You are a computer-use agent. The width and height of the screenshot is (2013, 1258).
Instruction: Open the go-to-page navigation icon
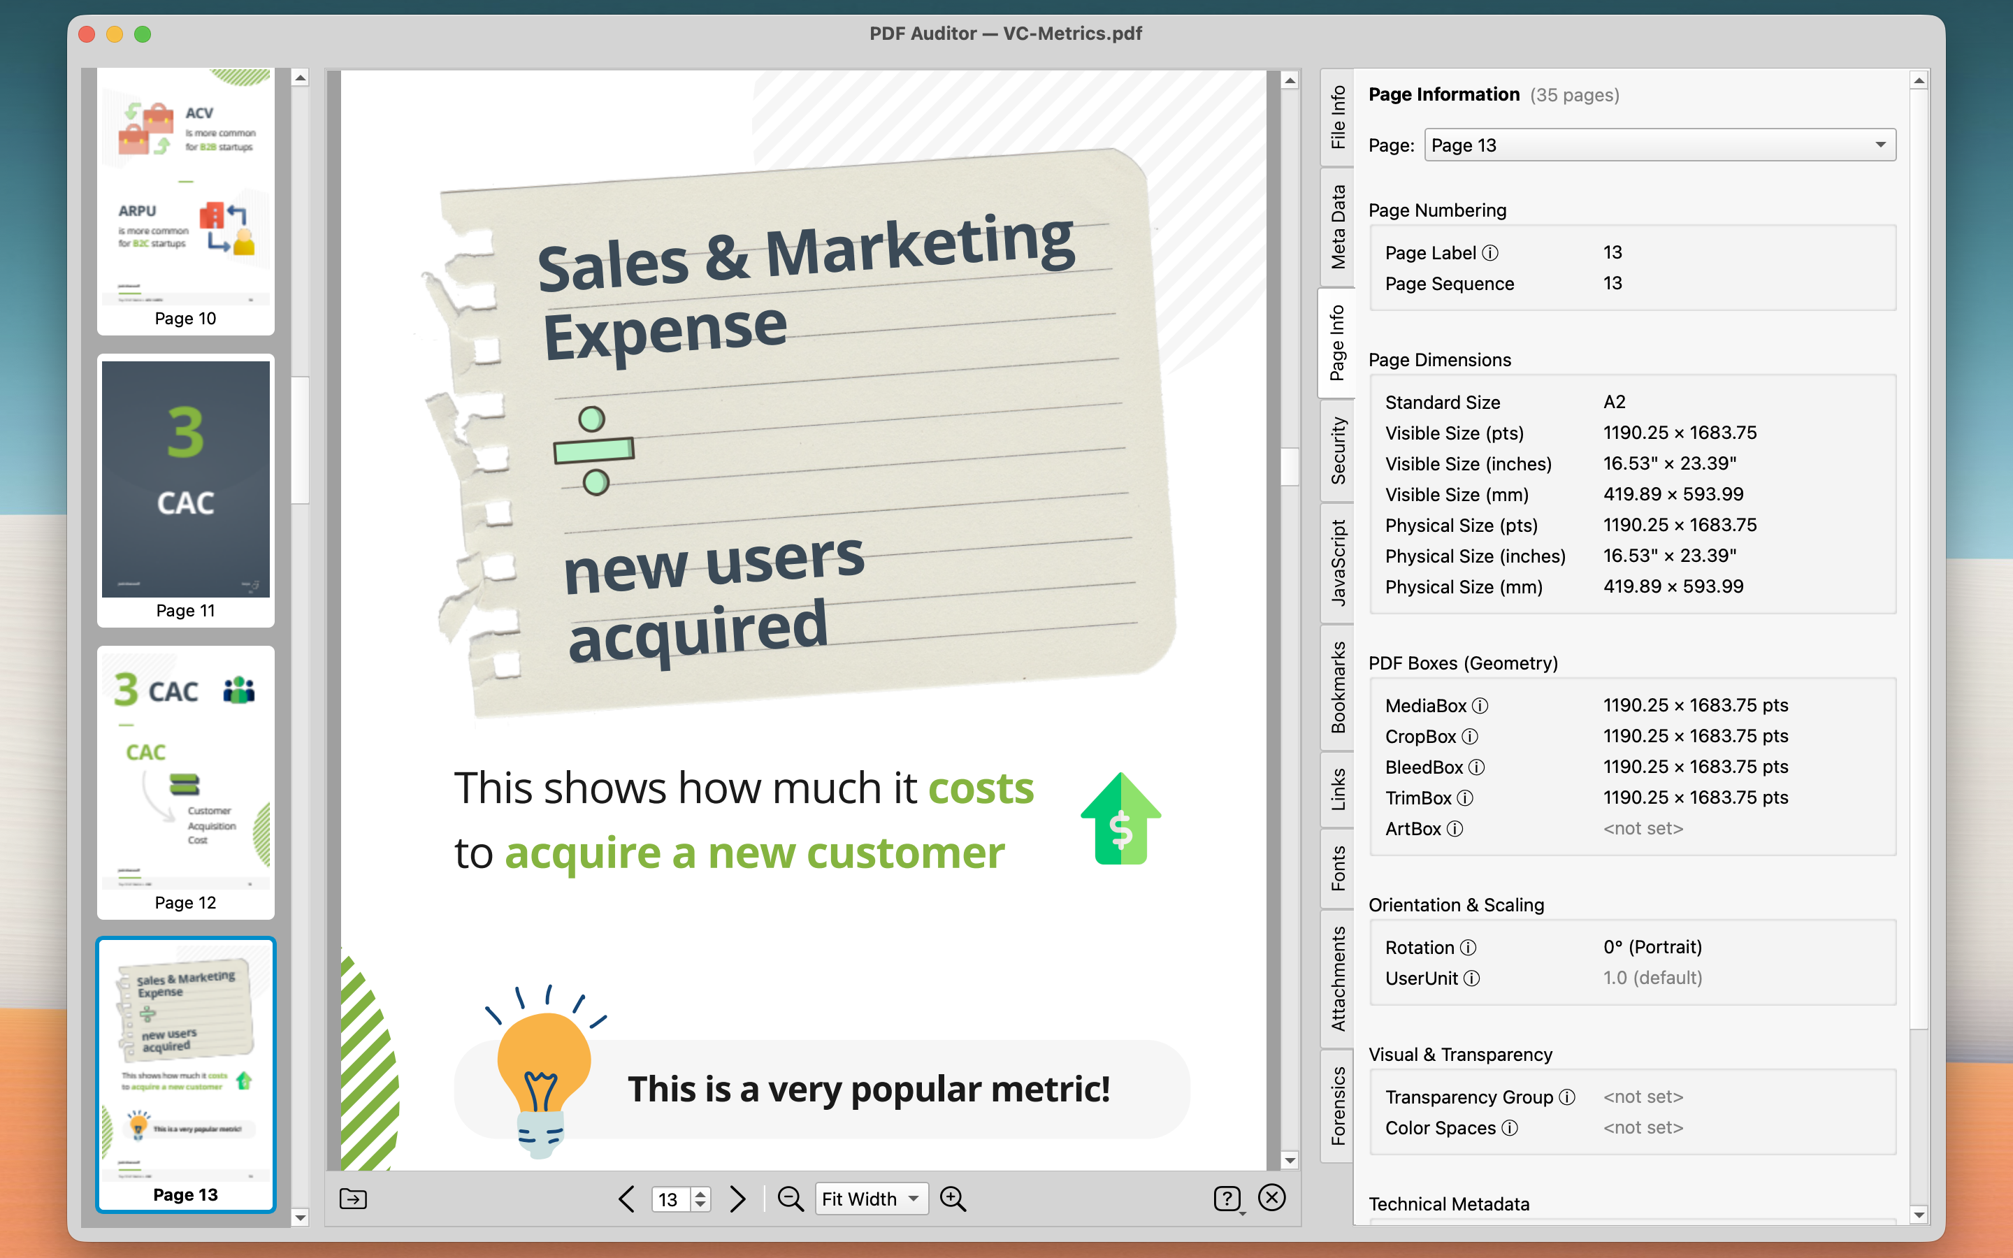coord(352,1199)
